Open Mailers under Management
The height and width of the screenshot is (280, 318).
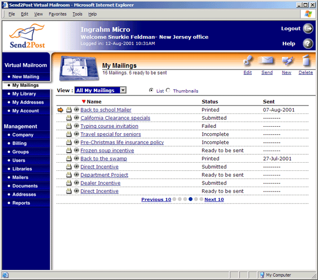tap(26, 177)
